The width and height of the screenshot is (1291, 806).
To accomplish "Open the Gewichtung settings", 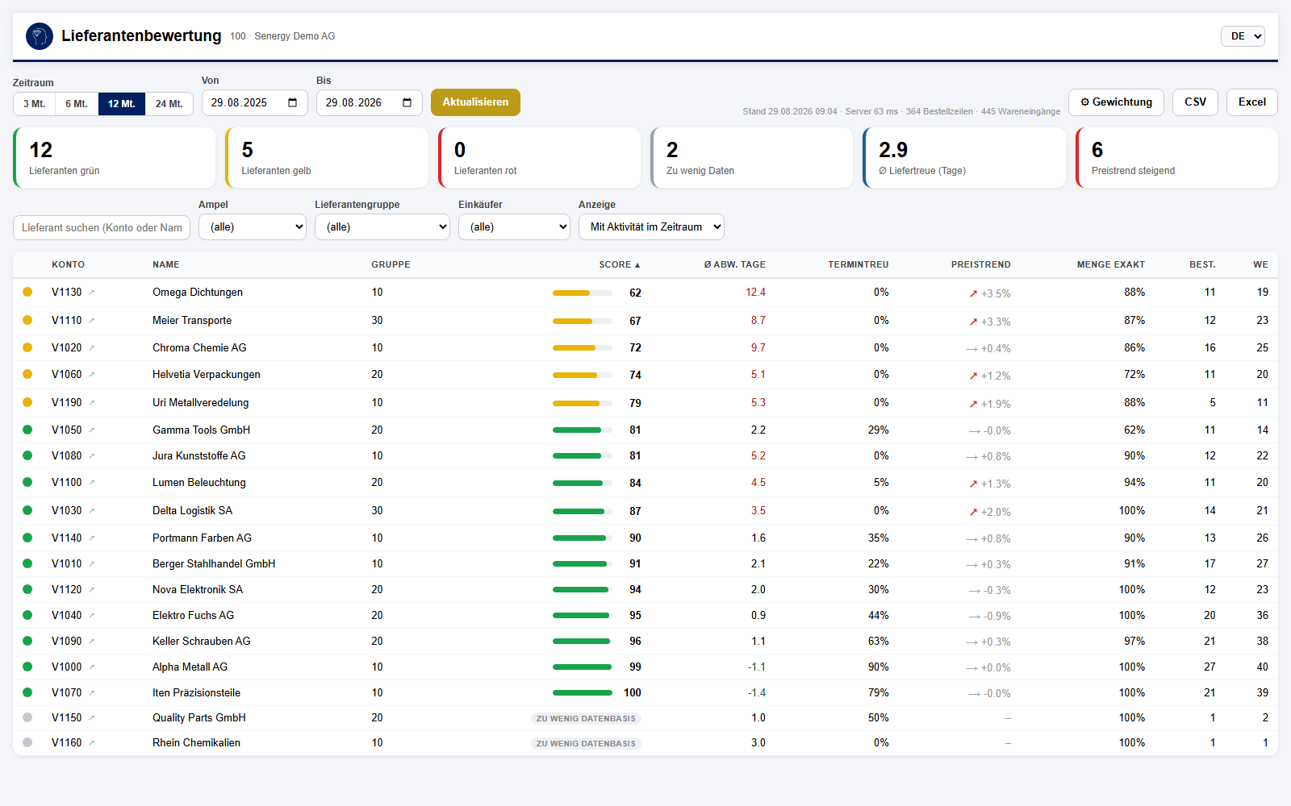I will tap(1116, 102).
